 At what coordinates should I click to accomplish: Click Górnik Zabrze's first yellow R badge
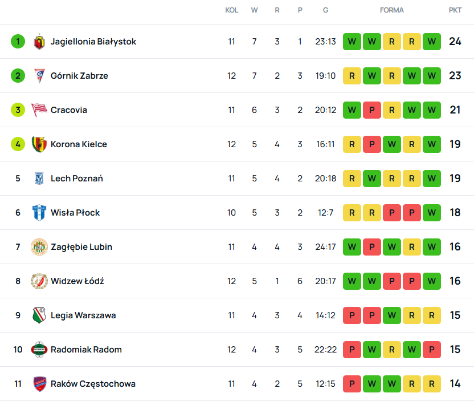[352, 76]
